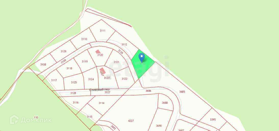Click the blue location pin marker
The width and height of the screenshot is (279, 131).
click(142, 58)
